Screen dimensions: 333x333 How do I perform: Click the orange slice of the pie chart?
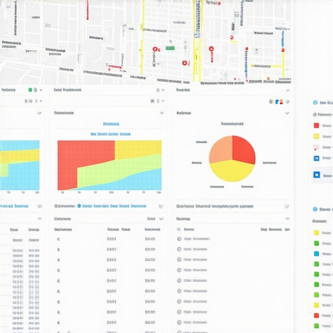point(221,151)
